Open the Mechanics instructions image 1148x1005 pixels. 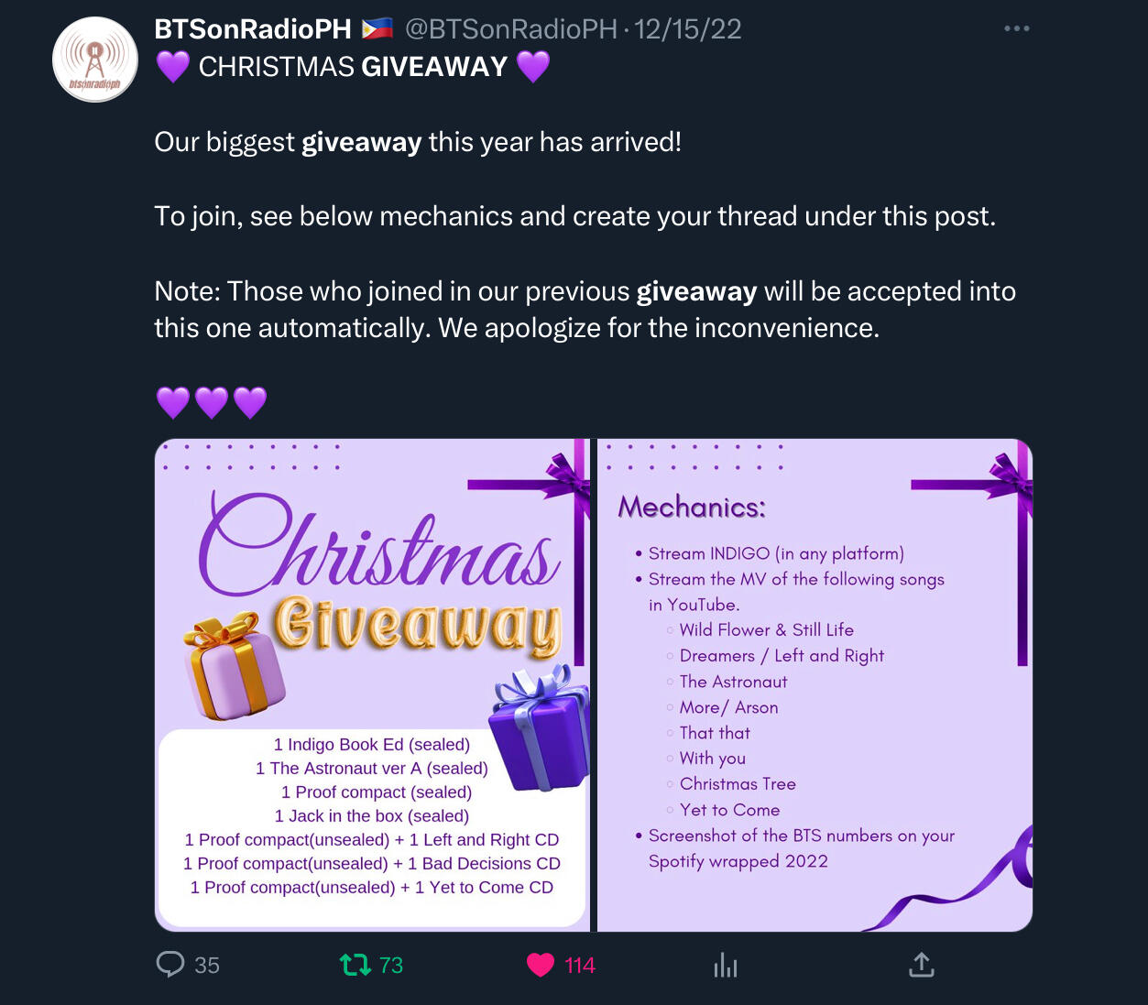[x=815, y=685]
